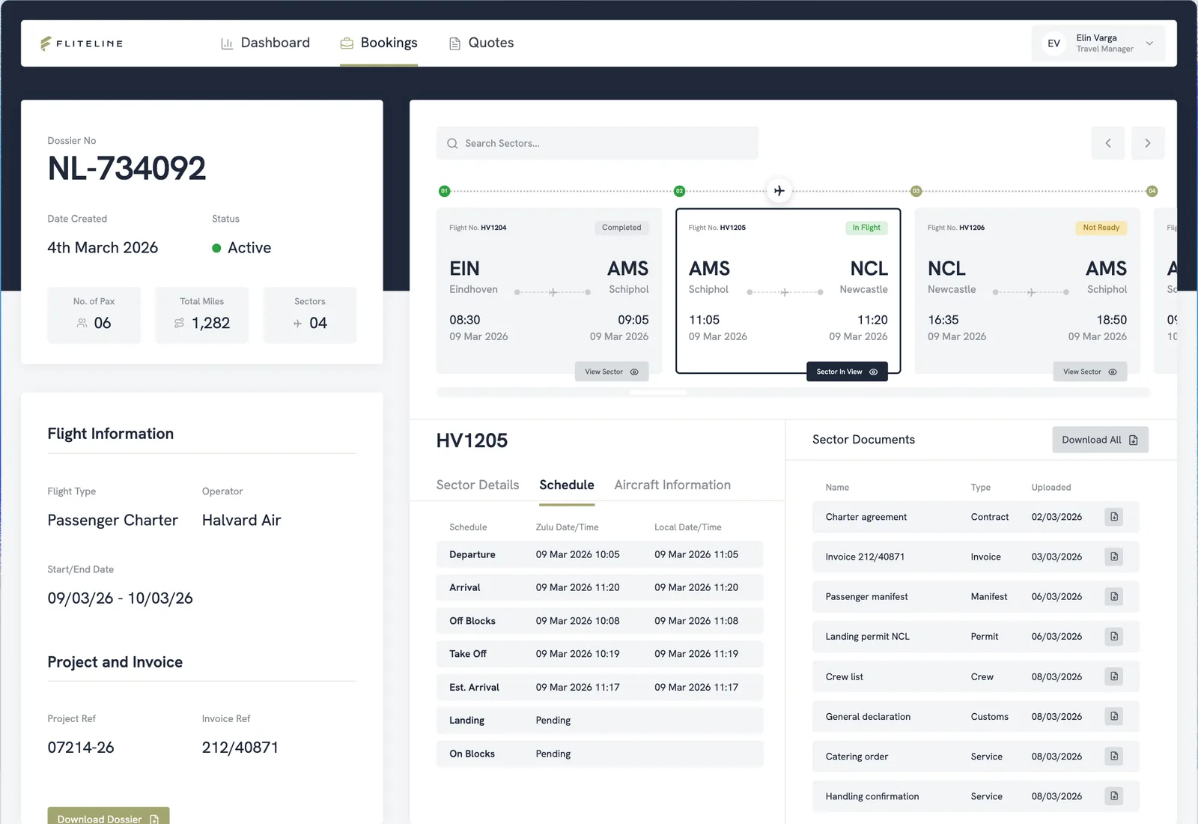Image resolution: width=1198 pixels, height=824 pixels.
Task: Click timeline marker 03
Action: click(x=916, y=191)
